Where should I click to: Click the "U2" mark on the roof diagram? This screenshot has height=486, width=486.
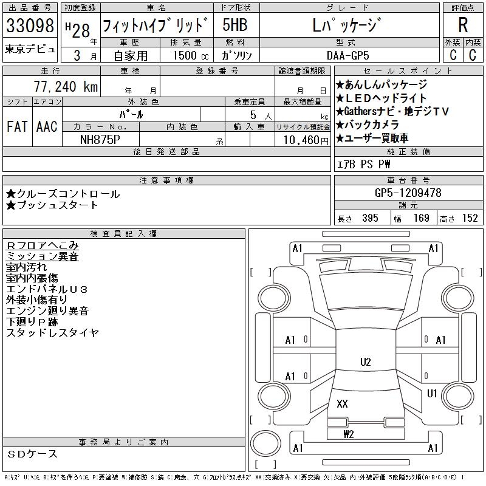(366, 361)
